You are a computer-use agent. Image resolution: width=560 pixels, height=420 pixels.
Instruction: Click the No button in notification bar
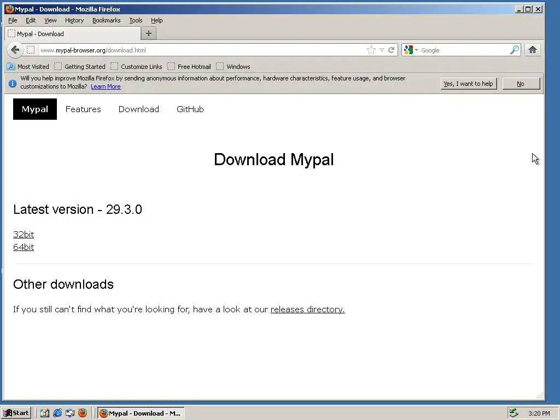(521, 84)
